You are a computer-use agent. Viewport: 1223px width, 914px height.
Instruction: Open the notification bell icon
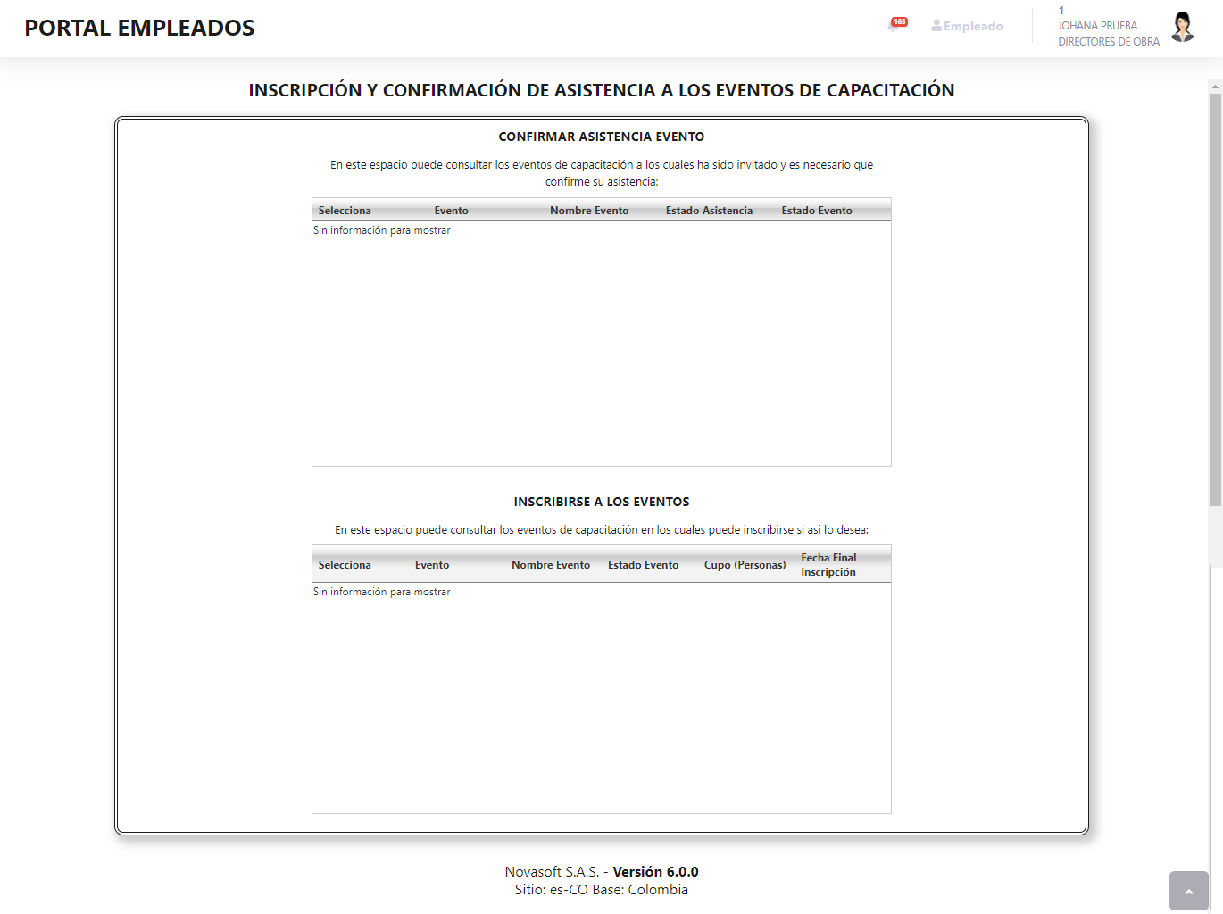point(895,28)
